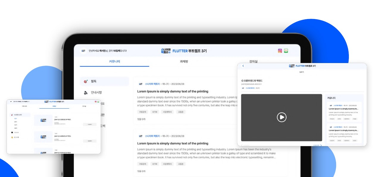Click the 사업계획서 tag on the first post

pos(168,112)
